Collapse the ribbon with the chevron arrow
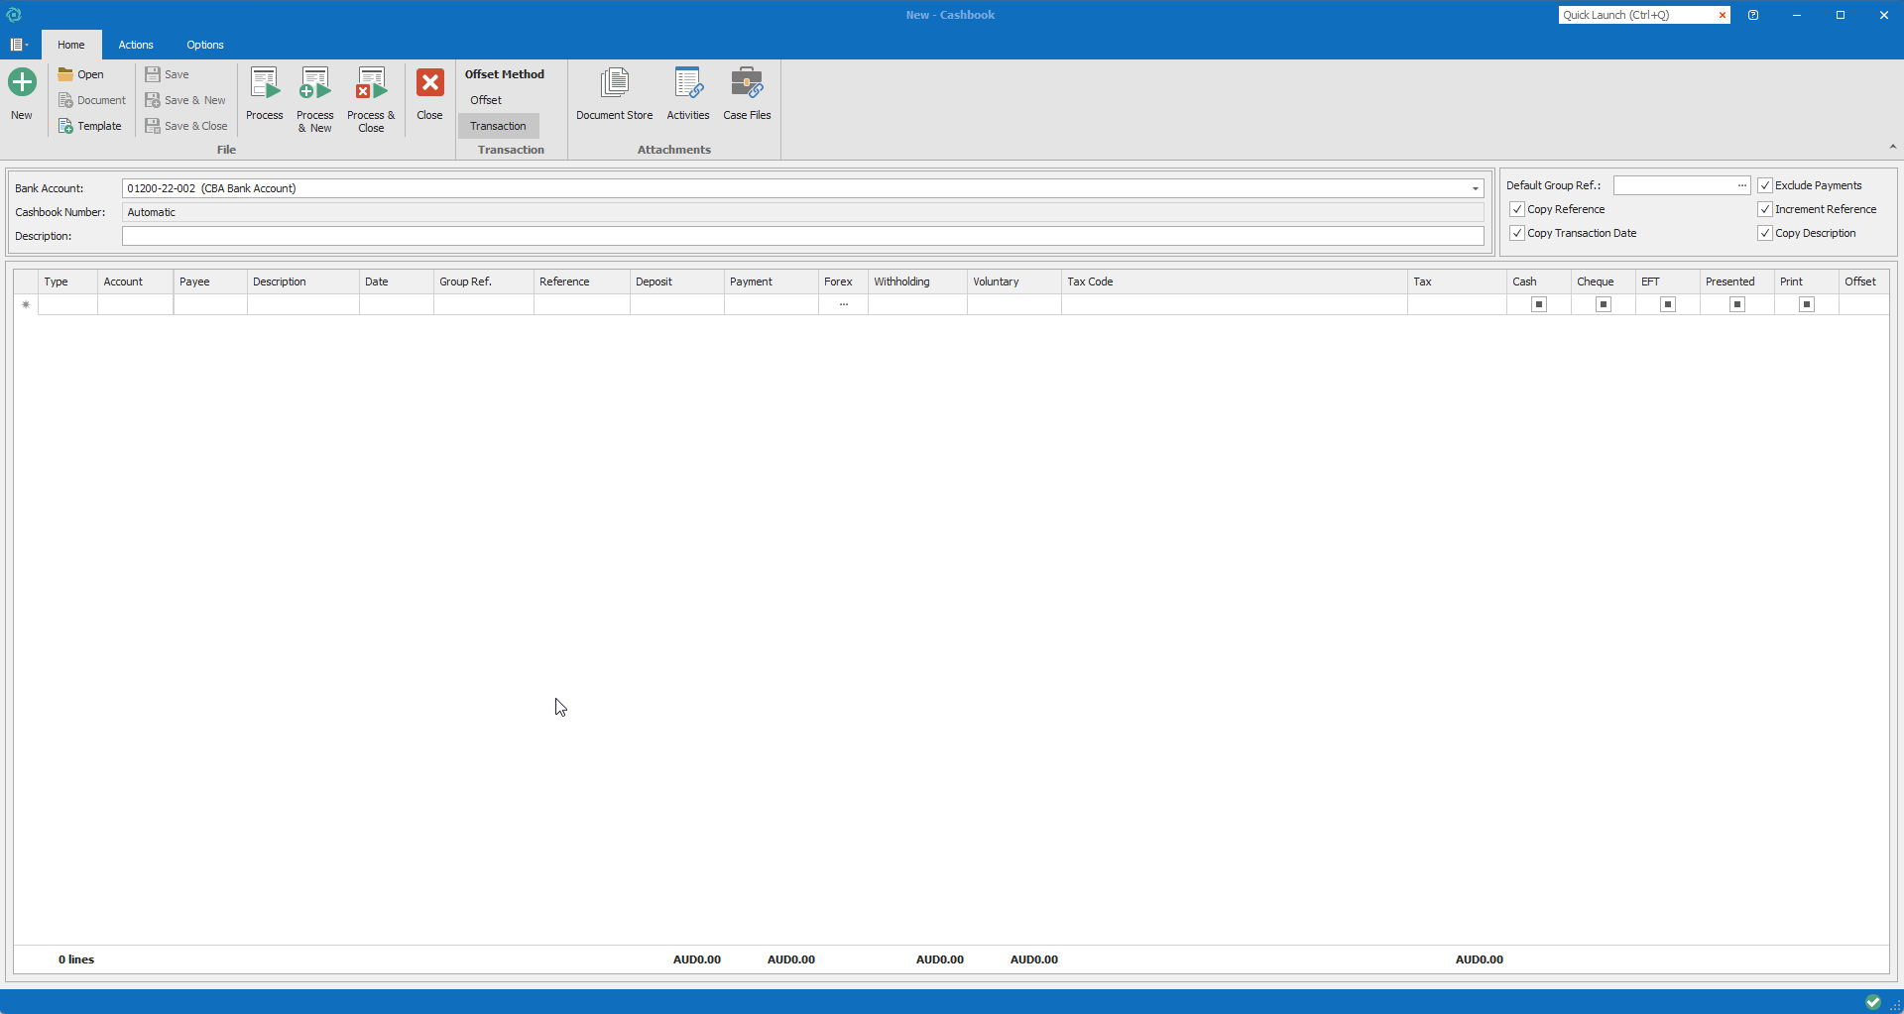Image resolution: width=1904 pixels, height=1014 pixels. tap(1892, 147)
